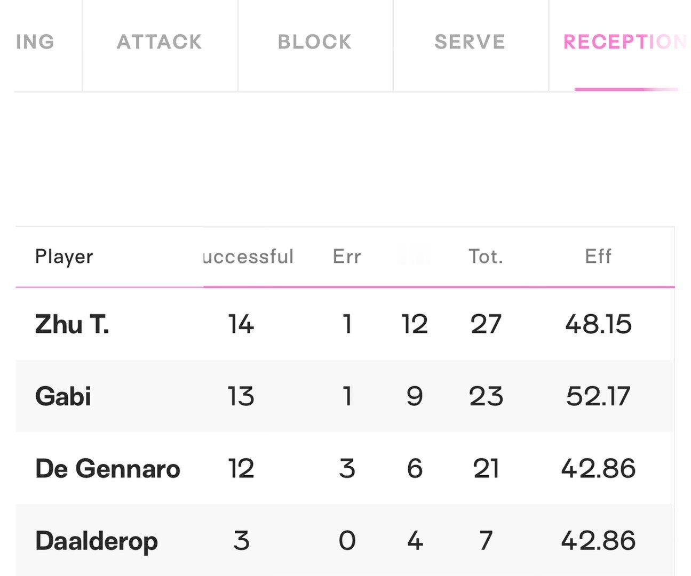The height and width of the screenshot is (576, 691).
Task: Select Zhu T.'s total of 27
Action: coord(486,324)
